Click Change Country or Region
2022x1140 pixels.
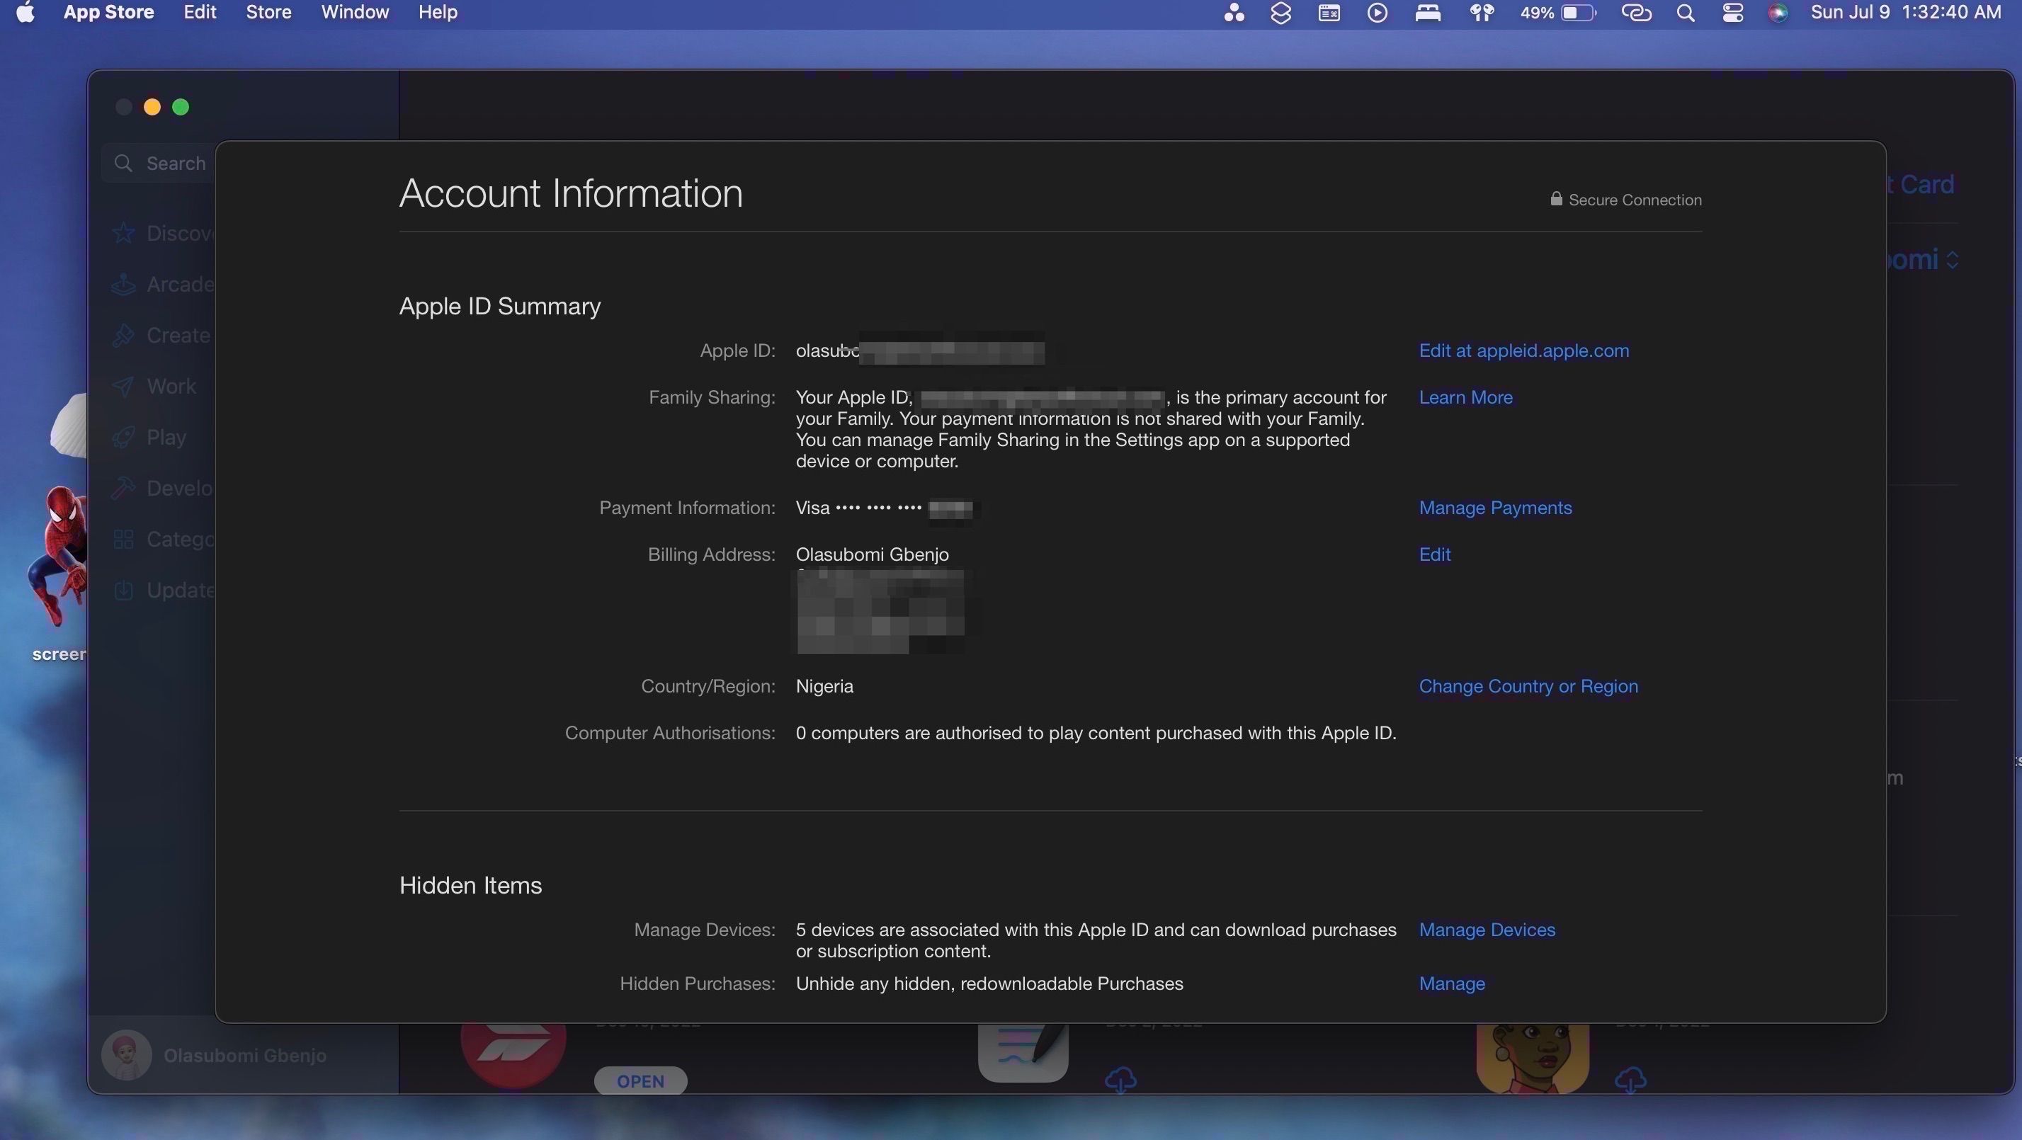pyautogui.click(x=1528, y=687)
